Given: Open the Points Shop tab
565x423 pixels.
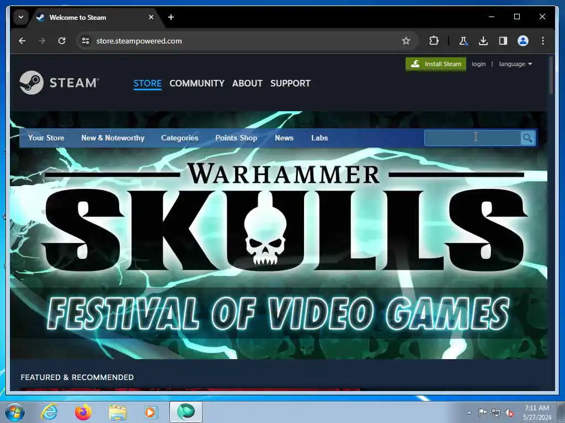Looking at the screenshot, I should (x=236, y=138).
